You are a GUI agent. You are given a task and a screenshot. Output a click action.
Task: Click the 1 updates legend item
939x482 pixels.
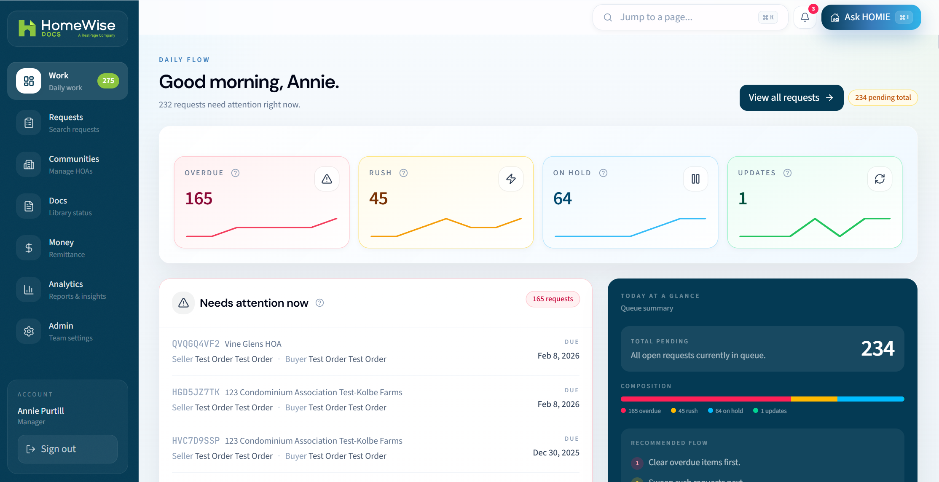coord(770,411)
